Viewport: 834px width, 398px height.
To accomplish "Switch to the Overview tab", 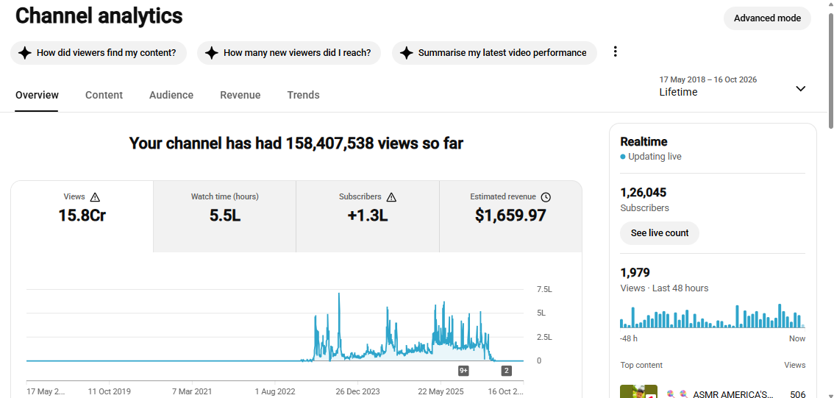I will pyautogui.click(x=37, y=95).
